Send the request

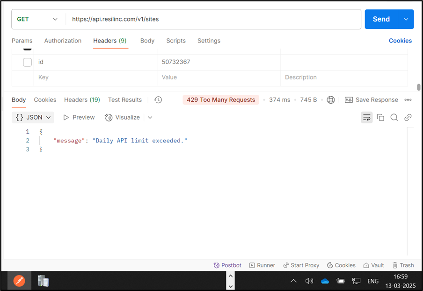[381, 19]
